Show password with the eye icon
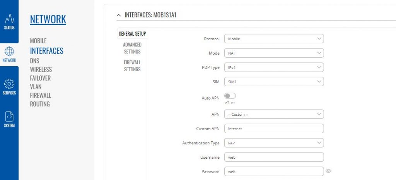The height and width of the screenshot is (180, 396). [x=329, y=171]
